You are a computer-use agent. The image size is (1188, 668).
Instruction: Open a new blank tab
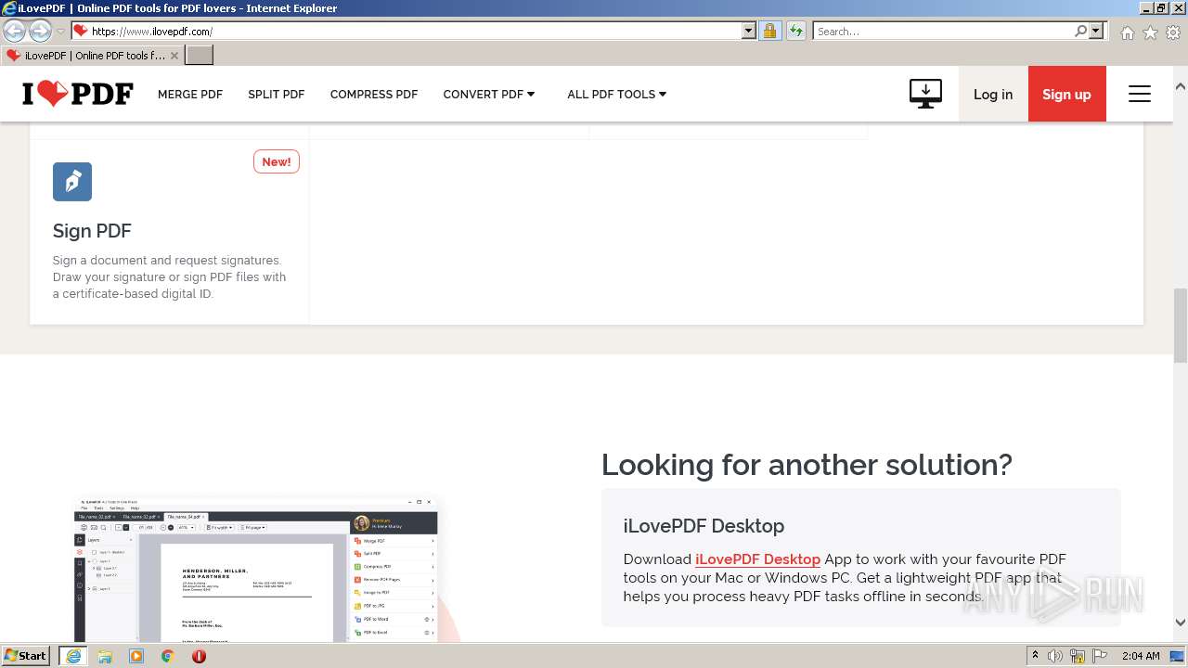[200, 56]
